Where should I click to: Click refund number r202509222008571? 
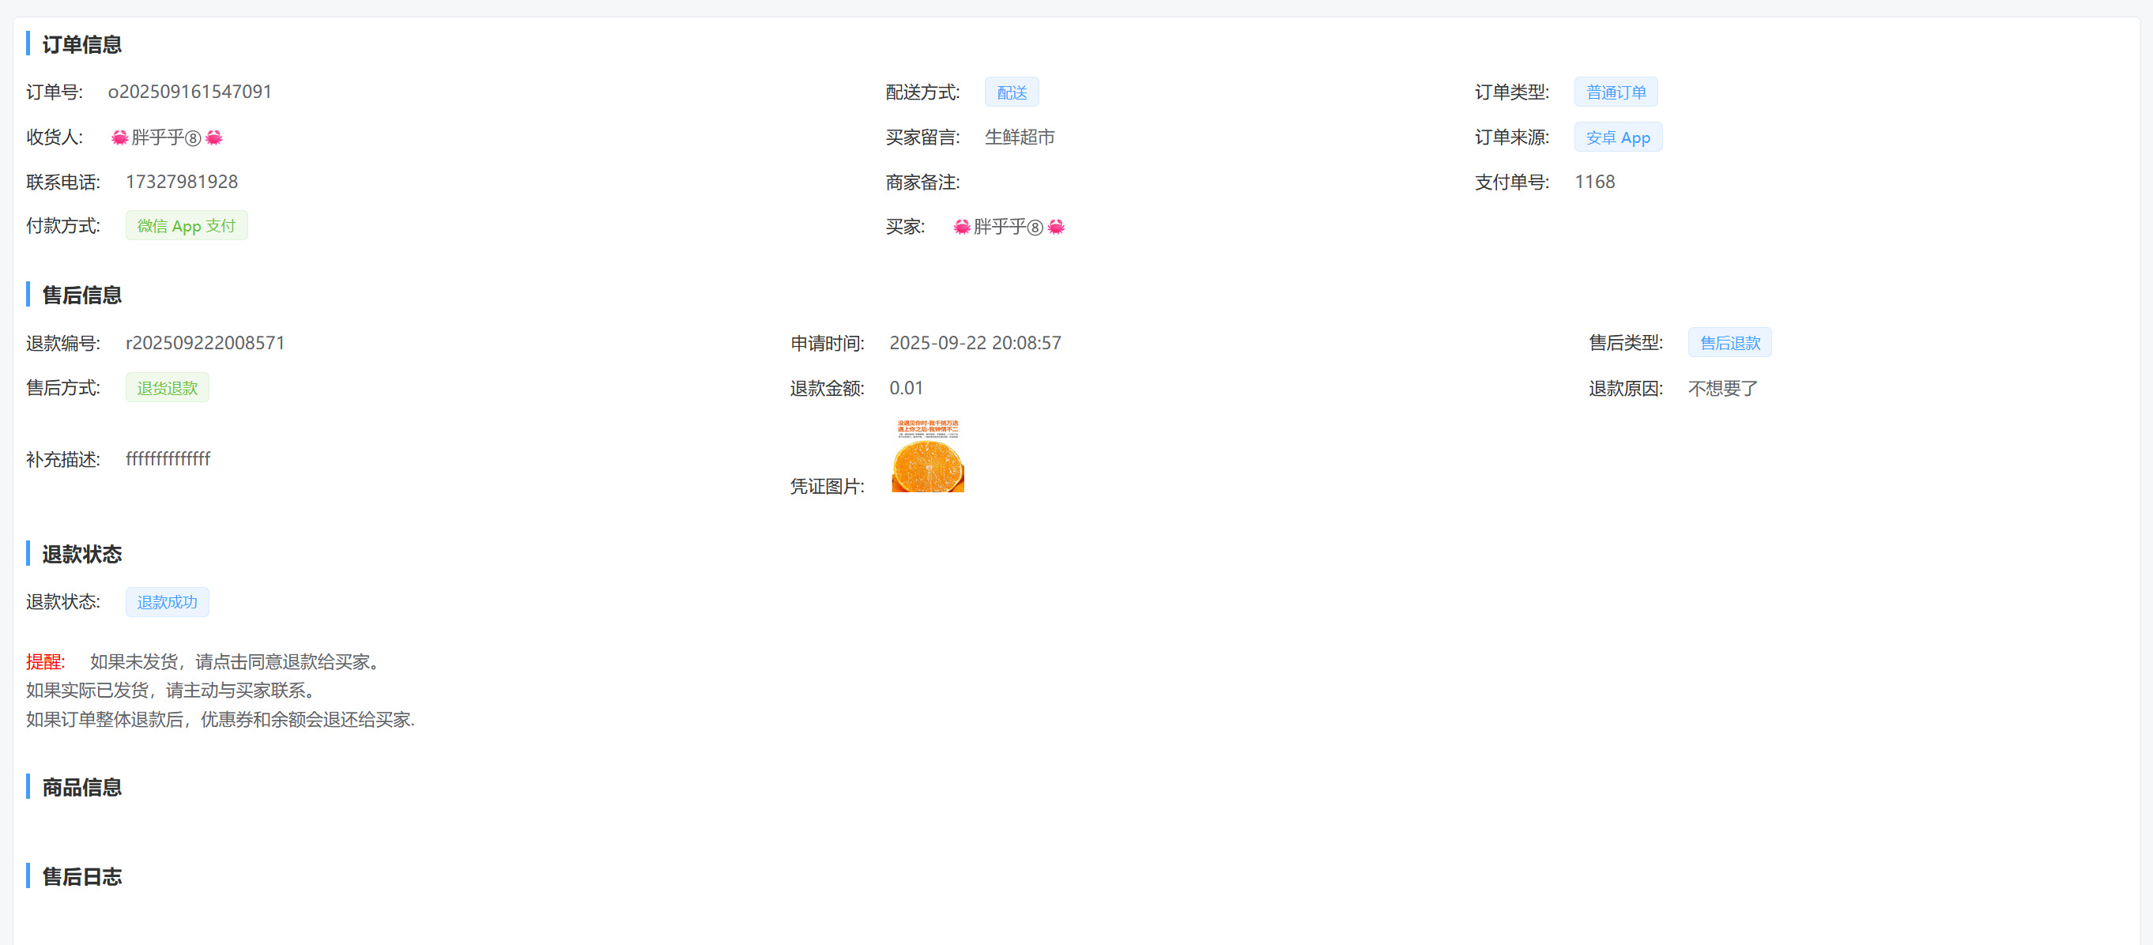[205, 343]
